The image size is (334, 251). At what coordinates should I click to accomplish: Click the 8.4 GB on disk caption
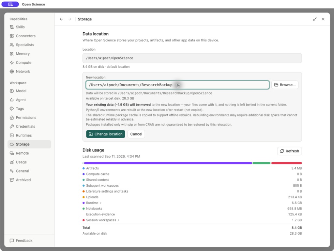[x=106, y=67]
